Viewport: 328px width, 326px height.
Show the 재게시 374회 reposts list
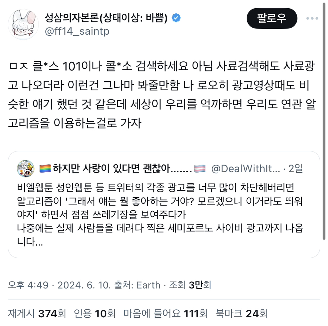(37, 314)
